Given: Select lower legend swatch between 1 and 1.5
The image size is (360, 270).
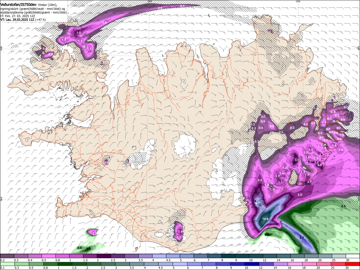Looking at the screenshot, I should click(x=65, y=264).
